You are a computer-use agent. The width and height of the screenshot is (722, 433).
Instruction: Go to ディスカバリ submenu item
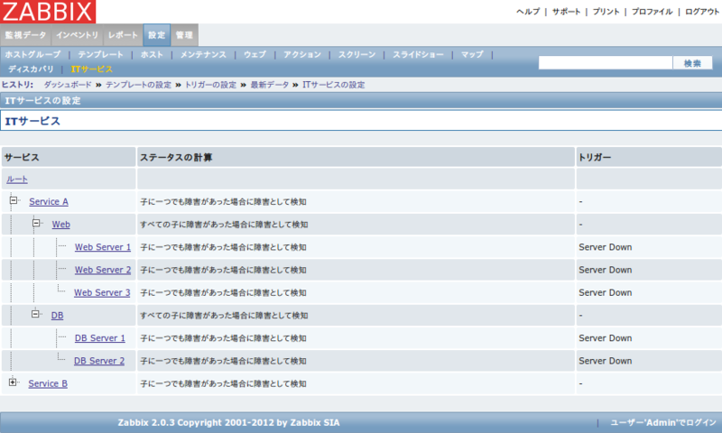point(31,69)
